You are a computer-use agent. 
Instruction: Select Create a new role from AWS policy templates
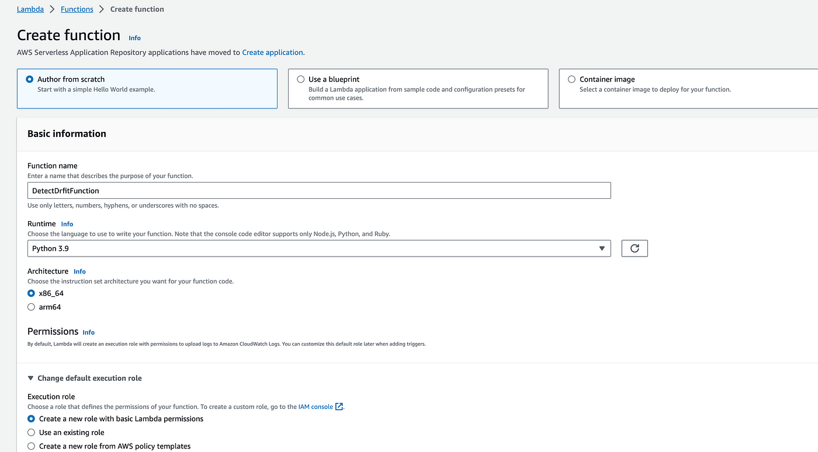(32, 446)
